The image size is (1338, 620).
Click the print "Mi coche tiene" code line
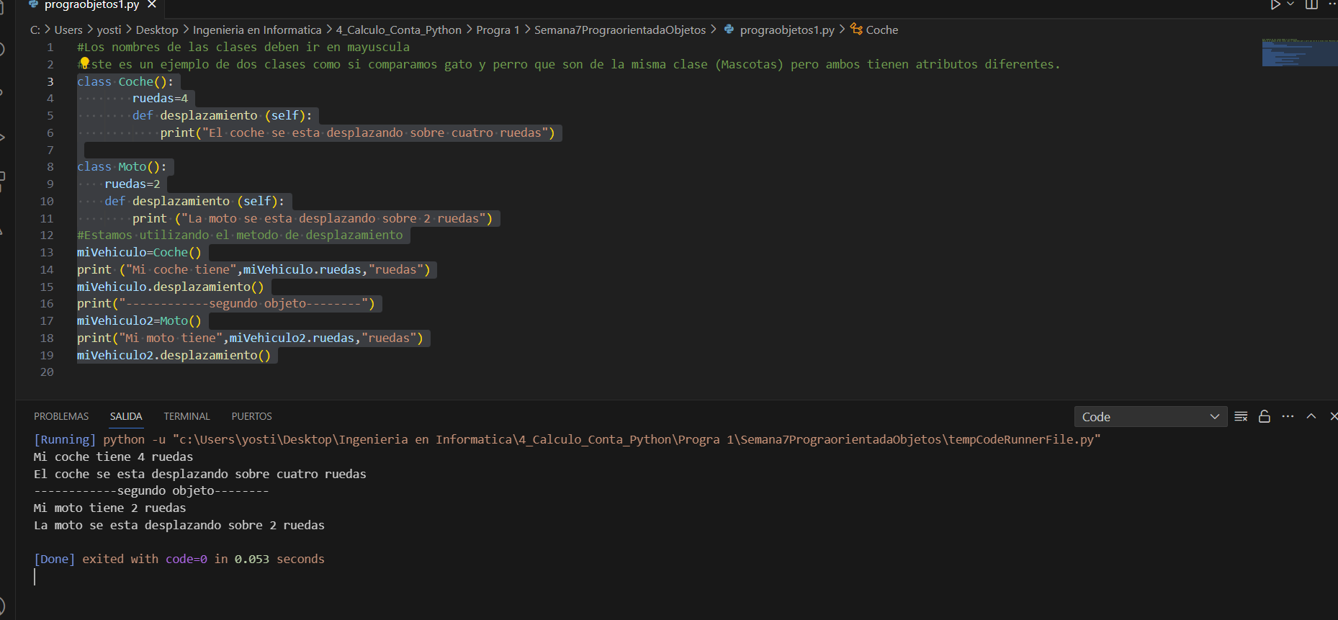click(x=253, y=269)
